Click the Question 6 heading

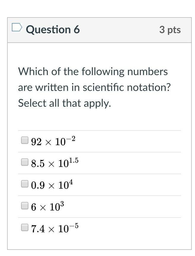(53, 30)
